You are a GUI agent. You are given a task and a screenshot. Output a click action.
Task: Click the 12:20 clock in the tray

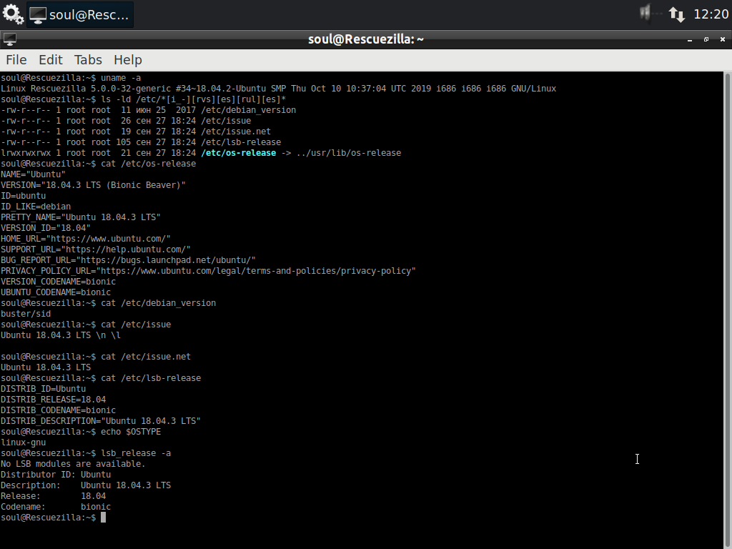pos(711,14)
